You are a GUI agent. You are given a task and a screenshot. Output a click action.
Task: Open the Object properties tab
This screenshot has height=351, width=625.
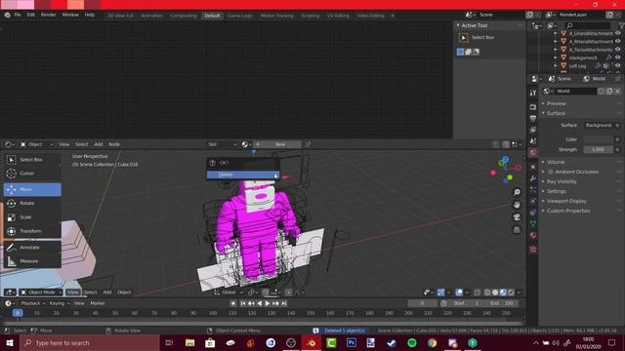(x=533, y=167)
